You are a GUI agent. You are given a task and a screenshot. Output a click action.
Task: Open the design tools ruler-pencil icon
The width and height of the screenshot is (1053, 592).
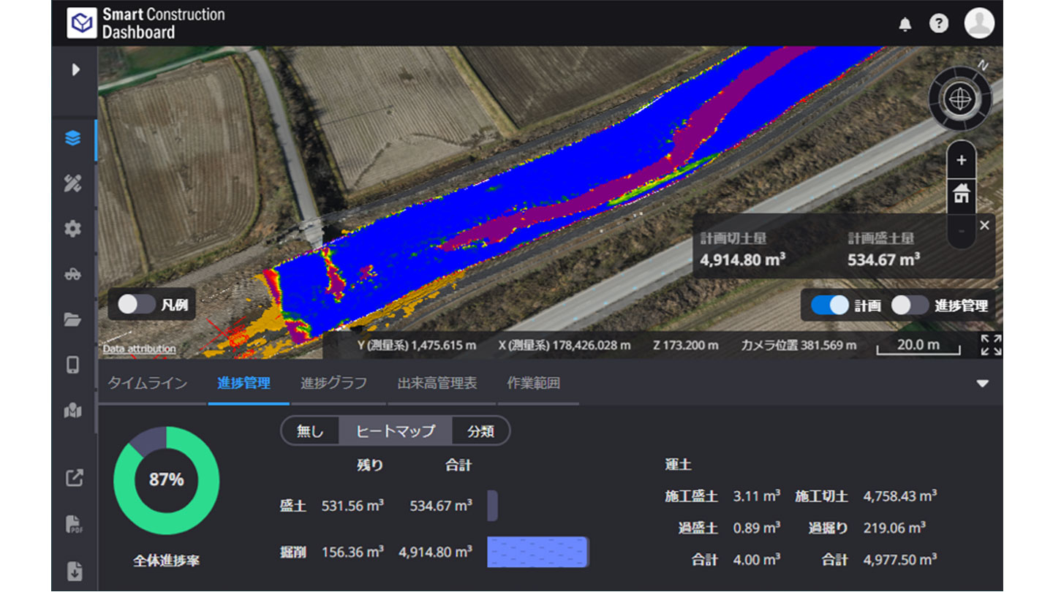pos(72,183)
